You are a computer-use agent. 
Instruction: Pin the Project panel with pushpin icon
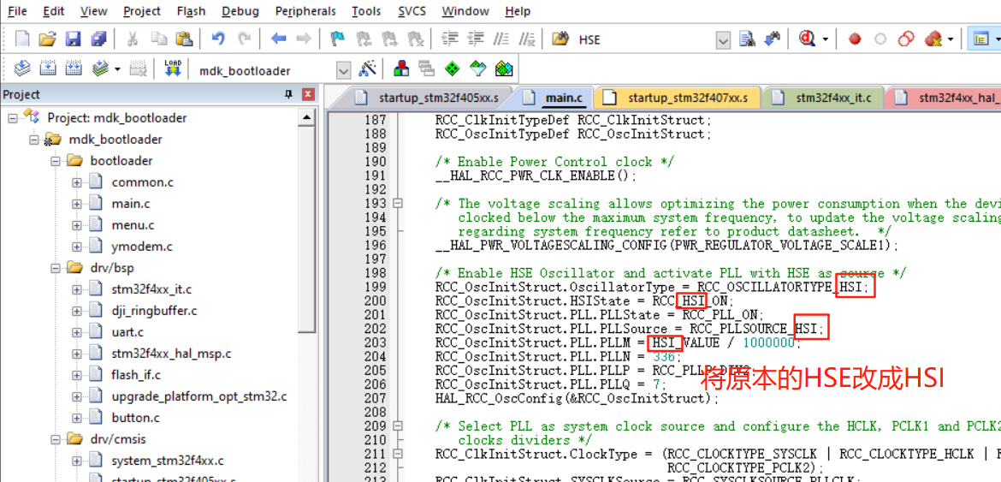[288, 94]
